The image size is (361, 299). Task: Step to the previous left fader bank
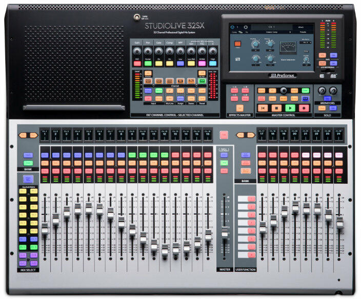[23, 135]
